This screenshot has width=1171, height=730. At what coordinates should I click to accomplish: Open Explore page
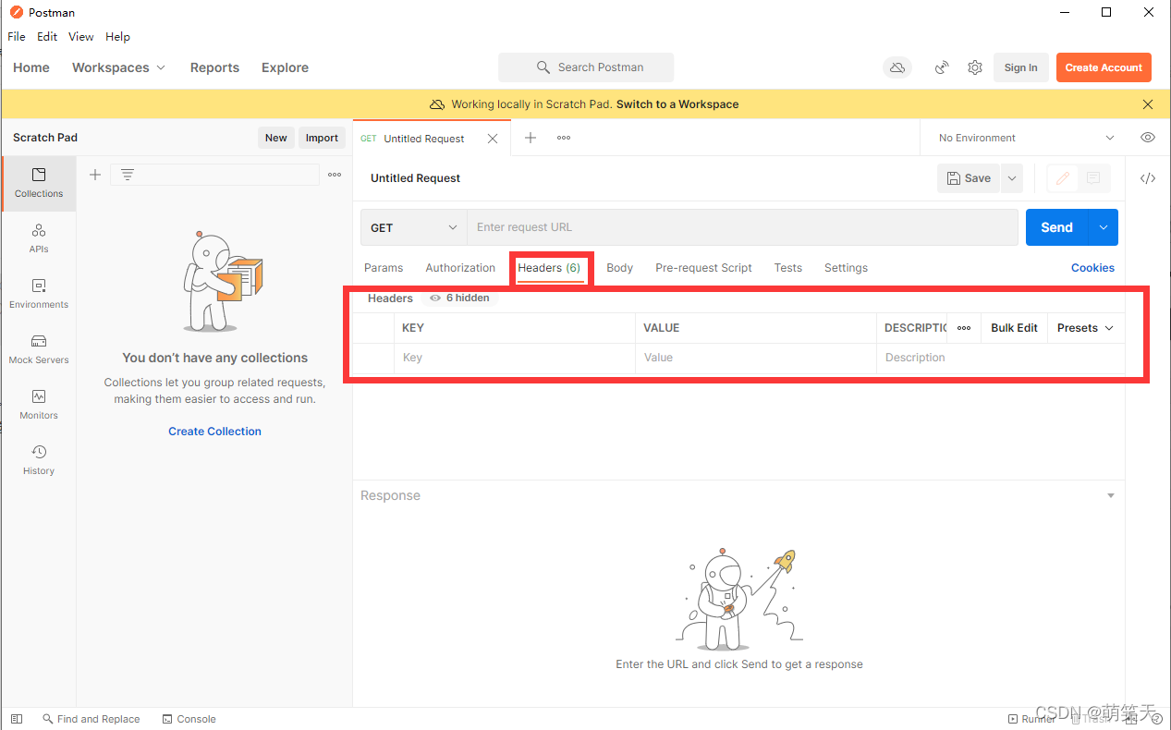(285, 67)
